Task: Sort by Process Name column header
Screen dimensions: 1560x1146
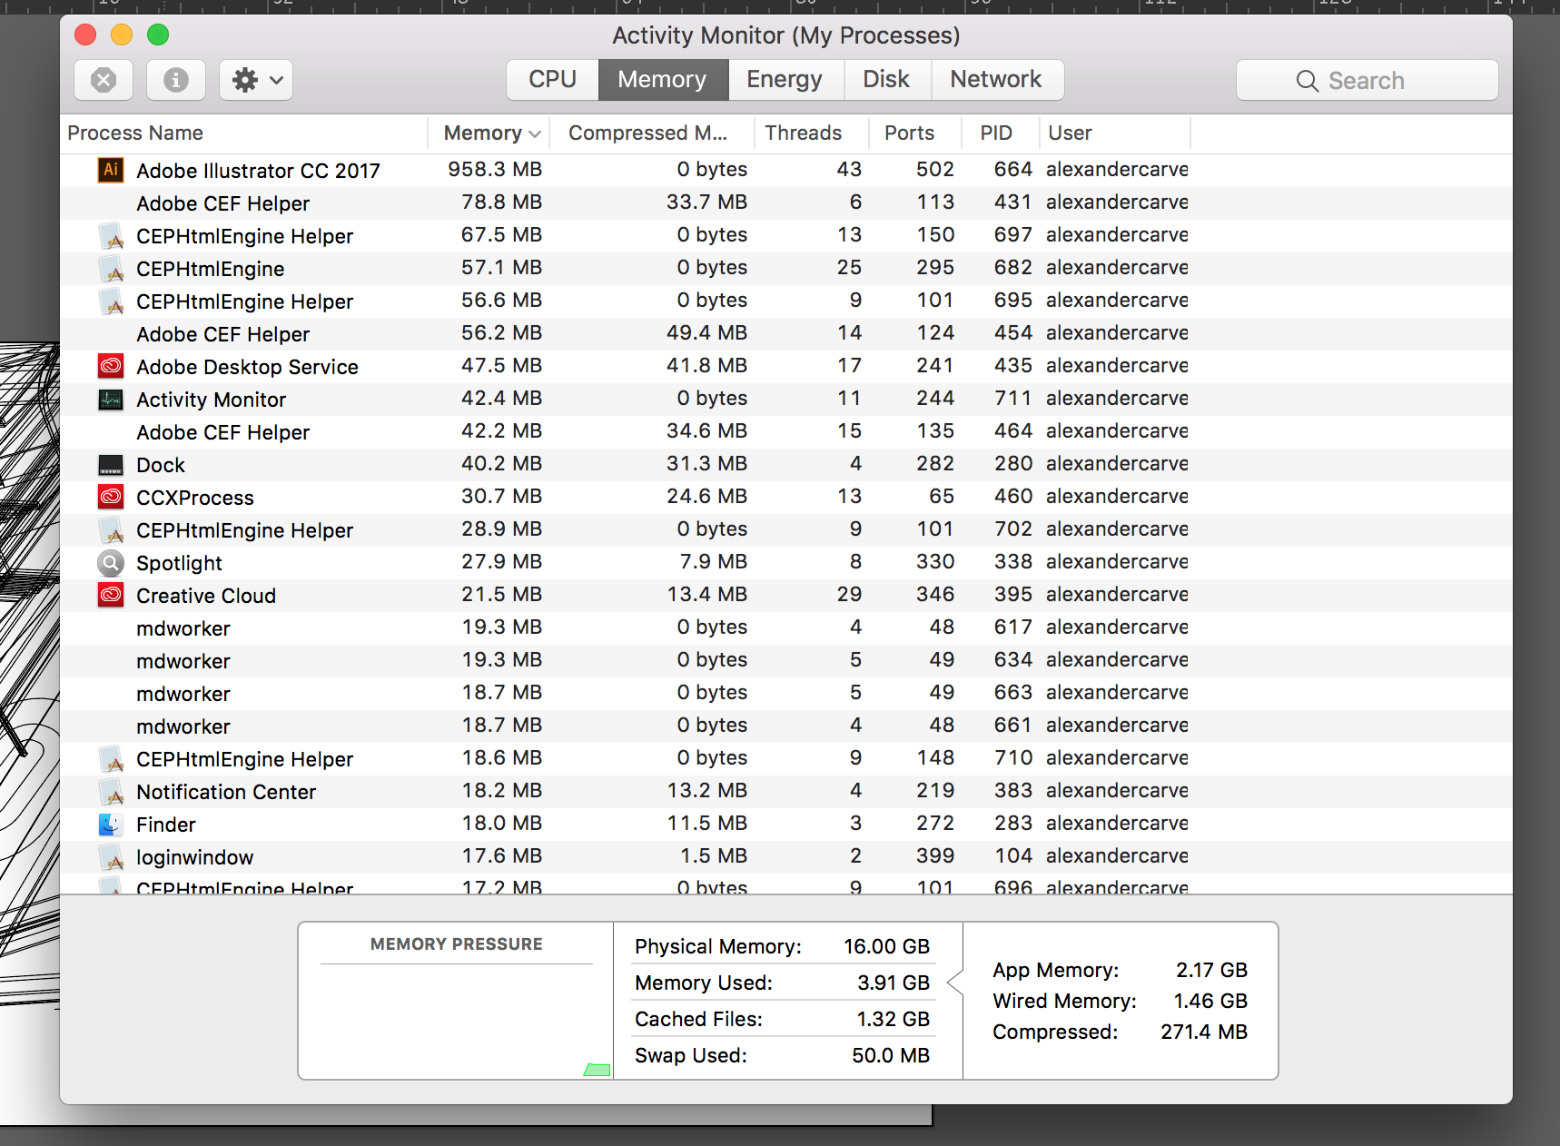Action: point(243,133)
